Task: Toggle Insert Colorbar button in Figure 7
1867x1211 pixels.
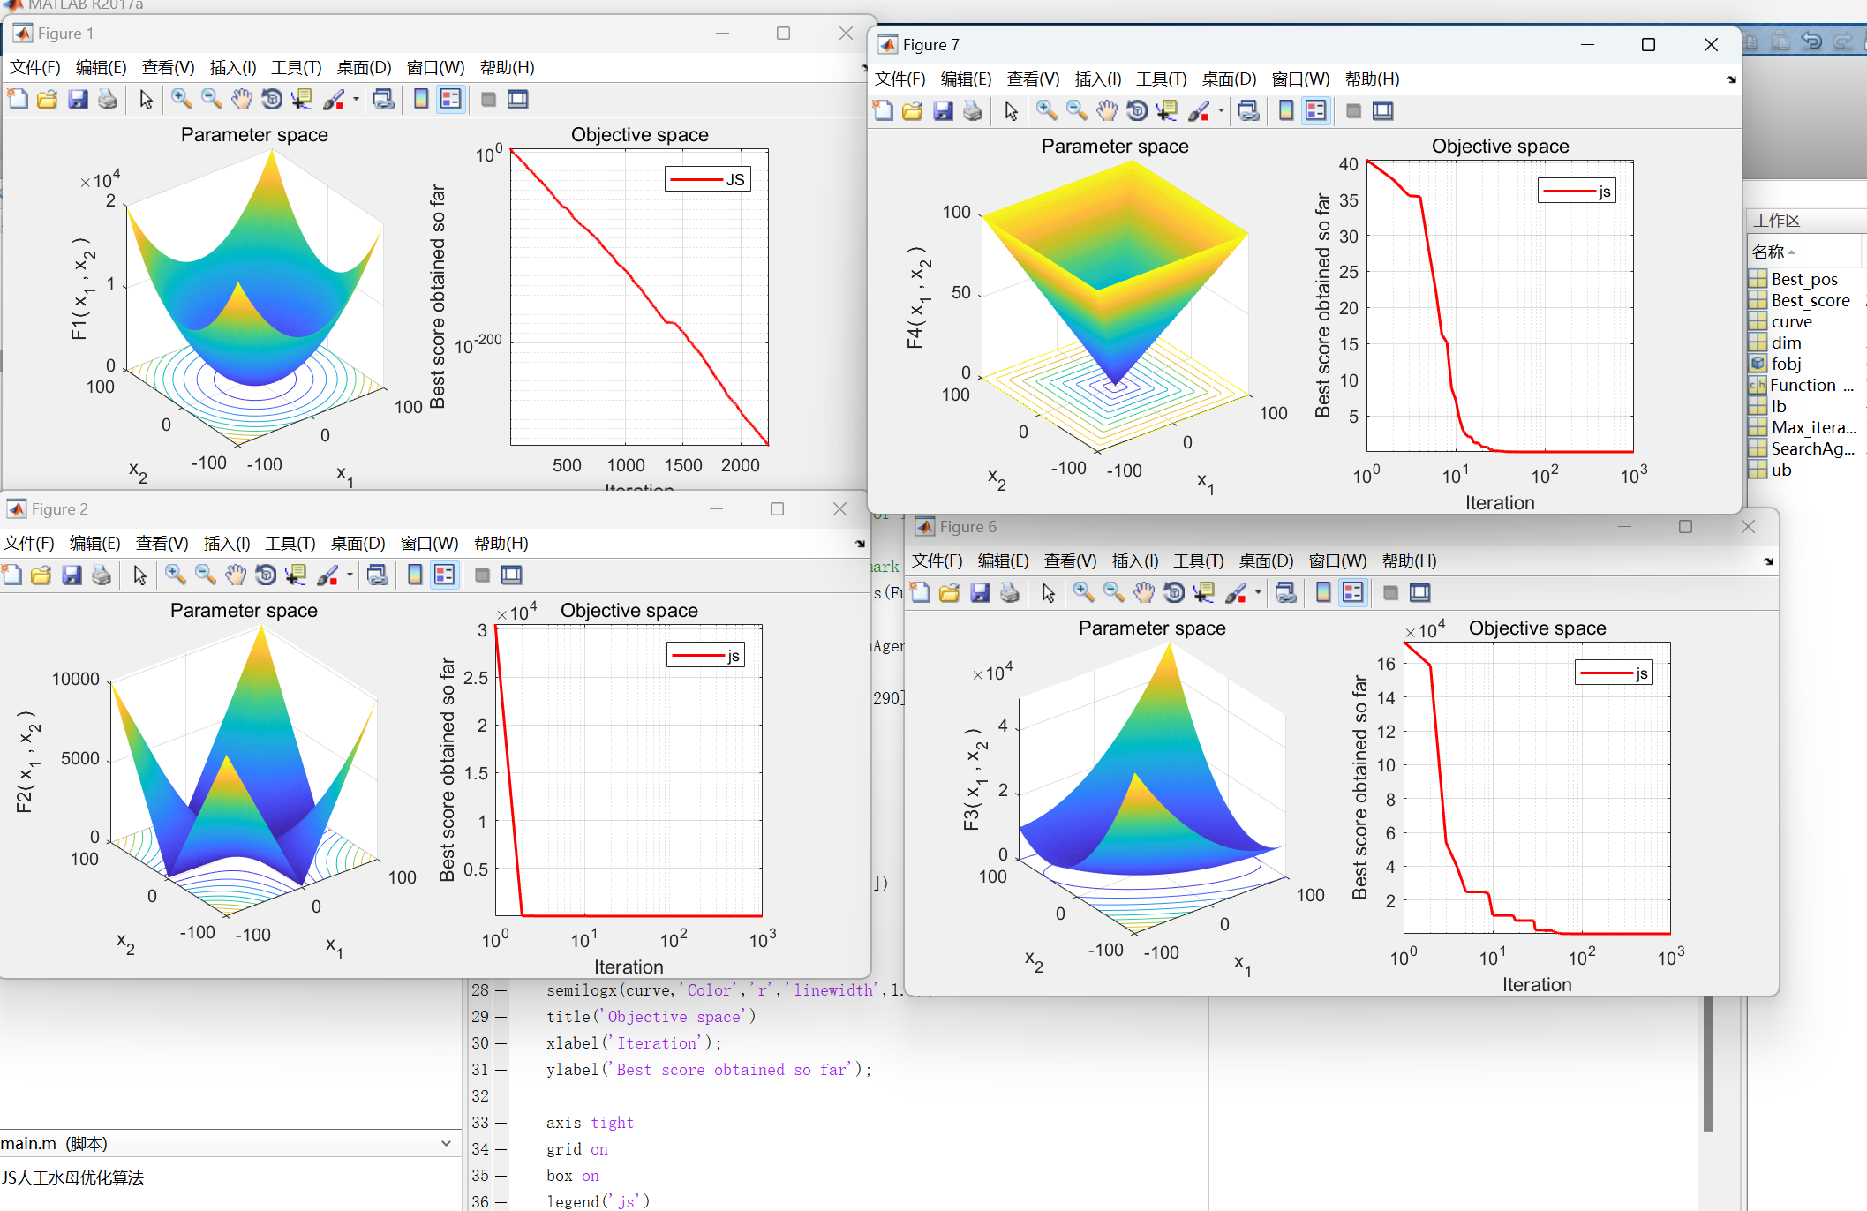Action: click(x=1286, y=111)
